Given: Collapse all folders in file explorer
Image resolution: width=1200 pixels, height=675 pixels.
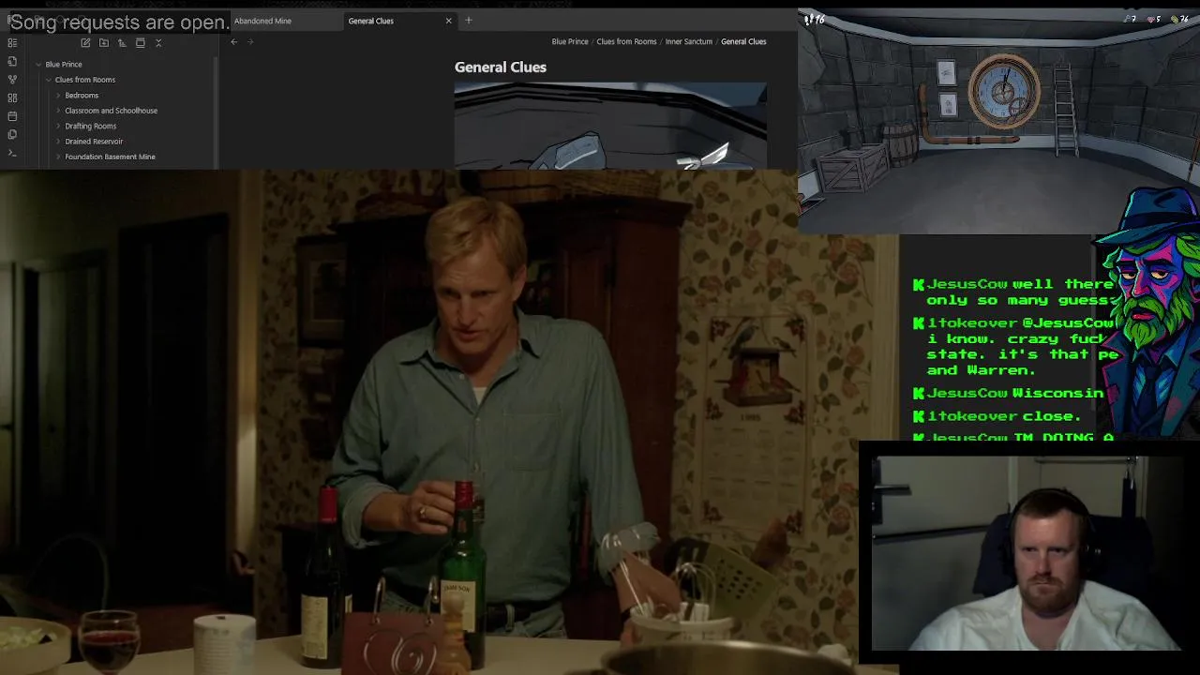Looking at the screenshot, I should pyautogui.click(x=158, y=42).
